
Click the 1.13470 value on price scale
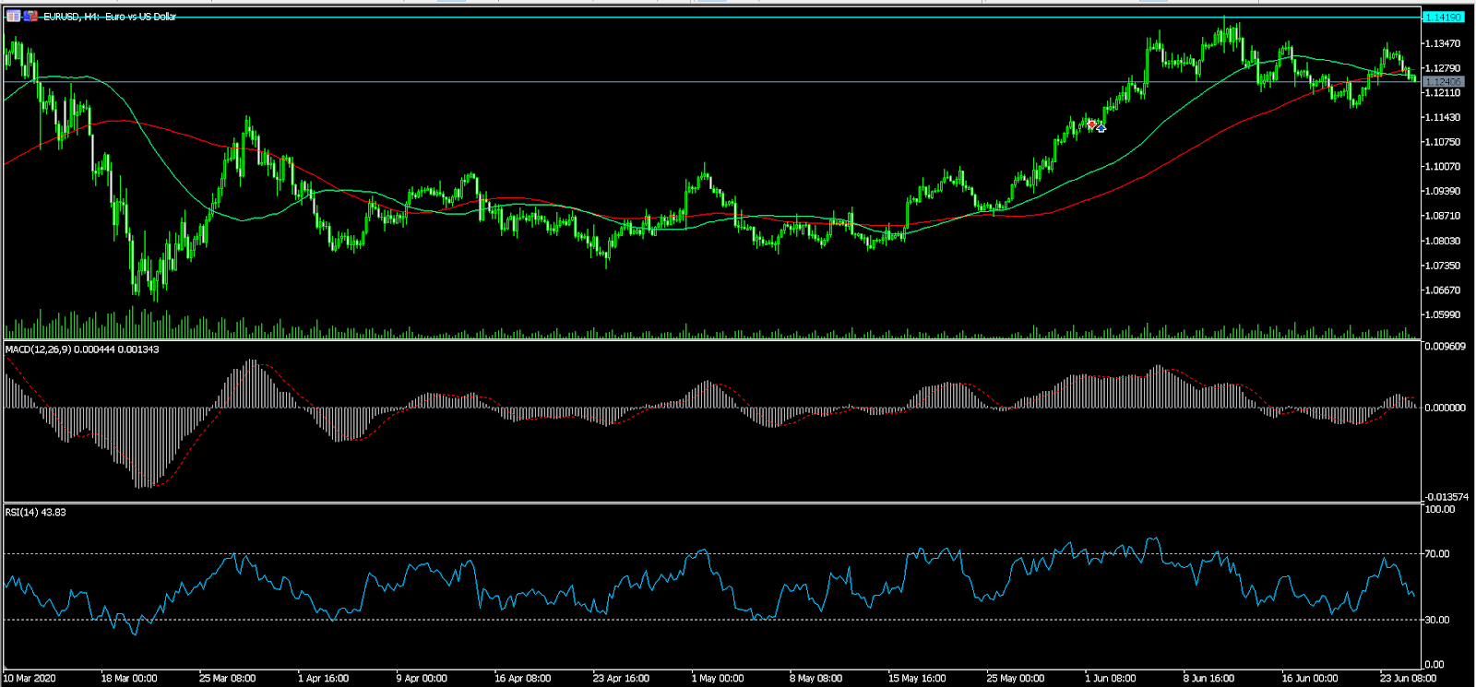1443,43
